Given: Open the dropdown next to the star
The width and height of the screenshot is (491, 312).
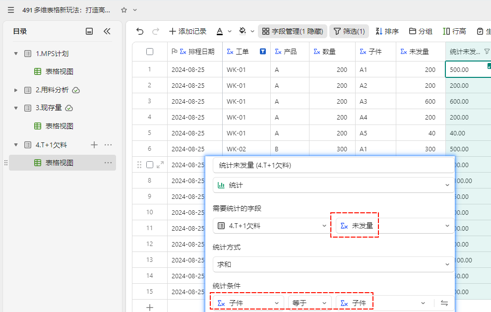Looking at the screenshot, I should (135, 10).
